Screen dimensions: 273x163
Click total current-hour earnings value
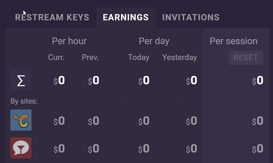(x=59, y=81)
